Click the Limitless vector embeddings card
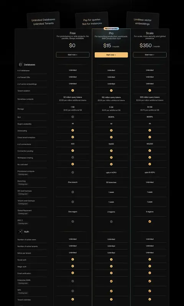The height and width of the screenshot is (306, 184). [143, 20]
